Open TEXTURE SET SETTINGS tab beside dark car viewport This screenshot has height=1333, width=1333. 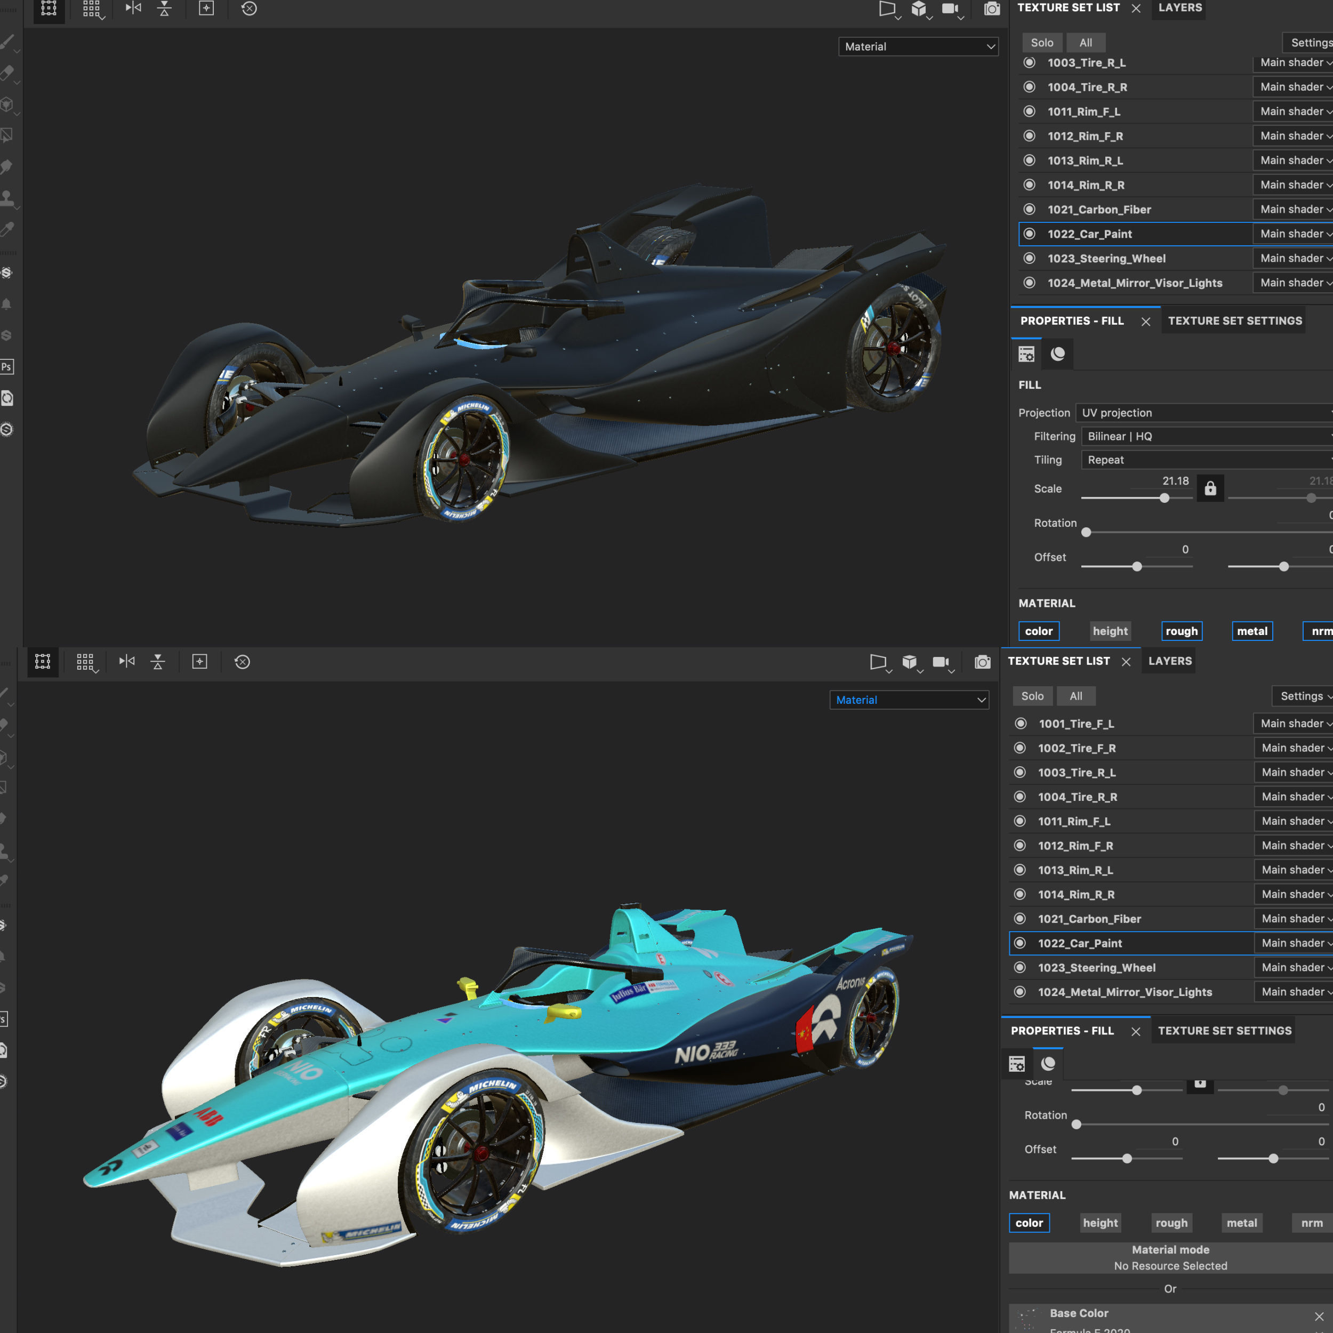[1234, 321]
